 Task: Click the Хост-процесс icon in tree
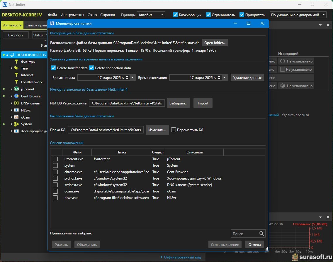[16, 131]
